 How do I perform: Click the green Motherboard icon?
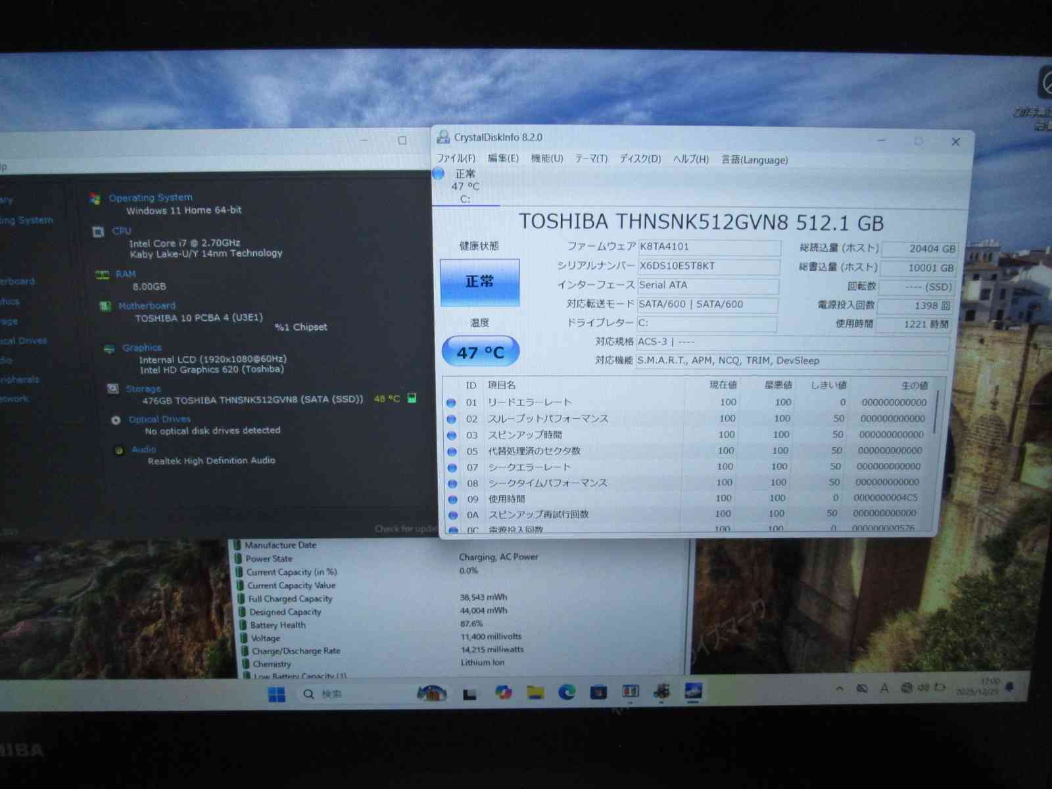coord(105,306)
